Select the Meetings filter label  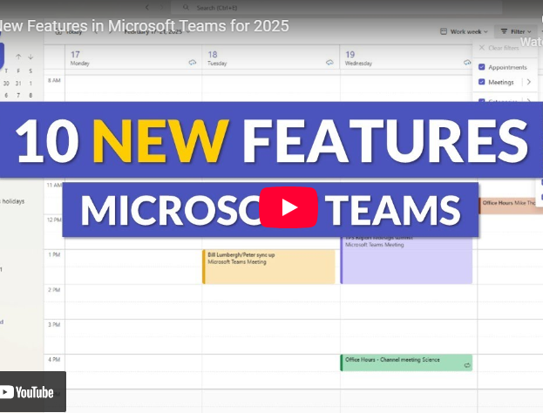pos(501,82)
